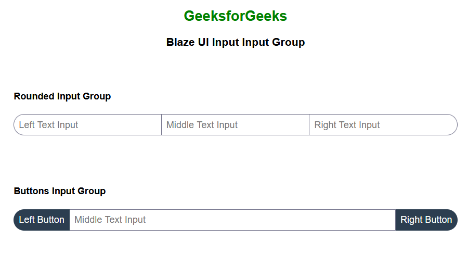Image resolution: width=468 pixels, height=278 pixels.
Task: Click Middle Text Input between the two buttons
Action: (232, 220)
